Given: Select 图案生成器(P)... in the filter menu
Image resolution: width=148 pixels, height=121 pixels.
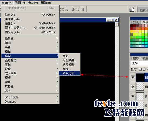Looking at the screenshot, I should [30, 28].
